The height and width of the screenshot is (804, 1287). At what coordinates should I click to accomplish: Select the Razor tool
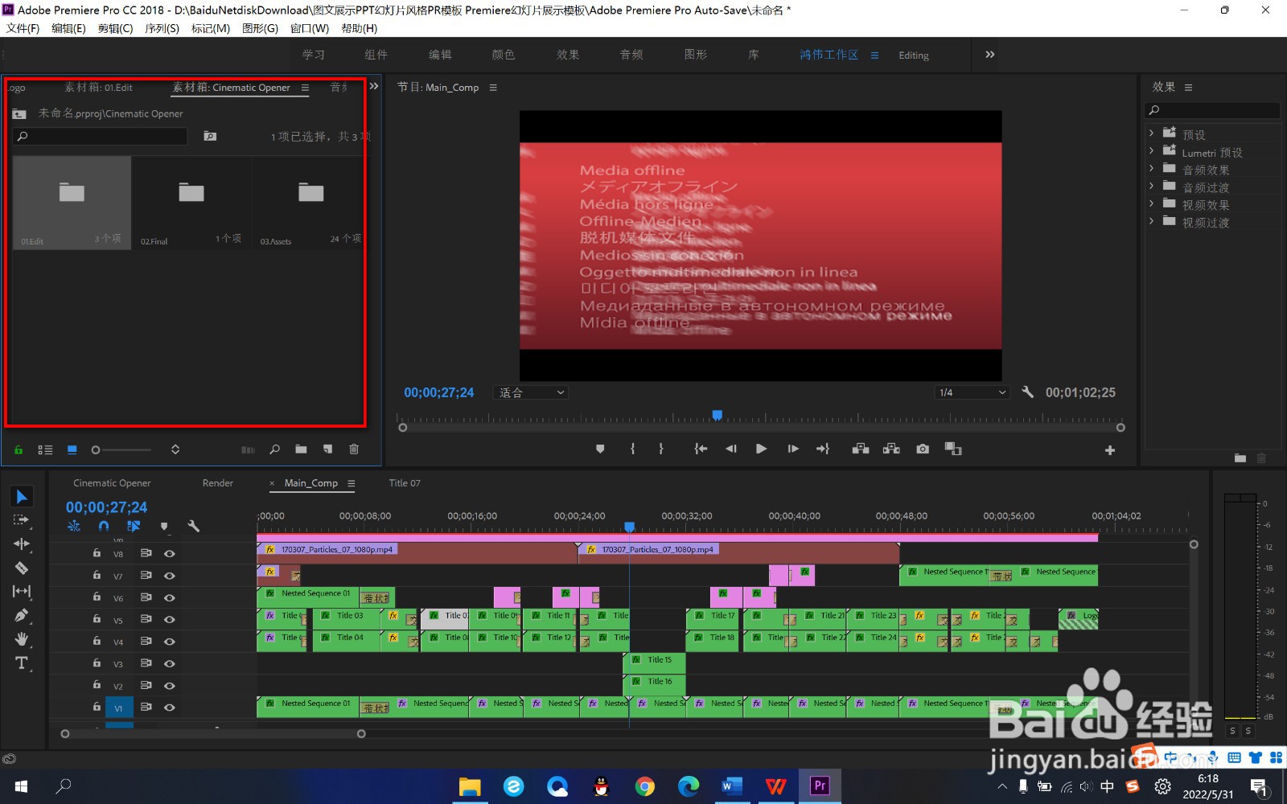[x=22, y=568]
